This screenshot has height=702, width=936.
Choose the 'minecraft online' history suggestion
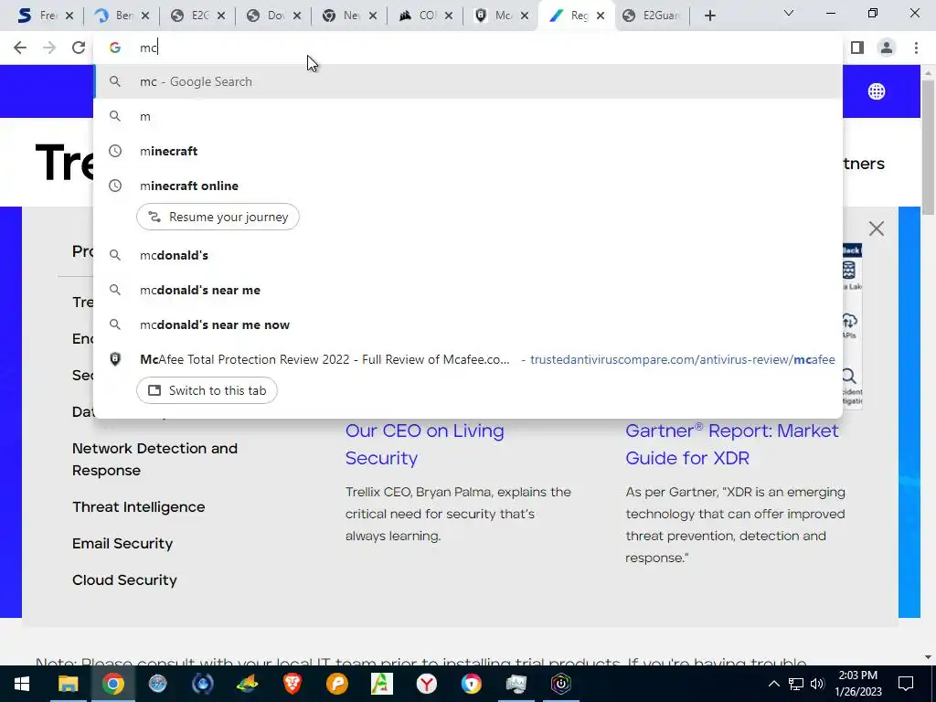pyautogui.click(x=468, y=186)
